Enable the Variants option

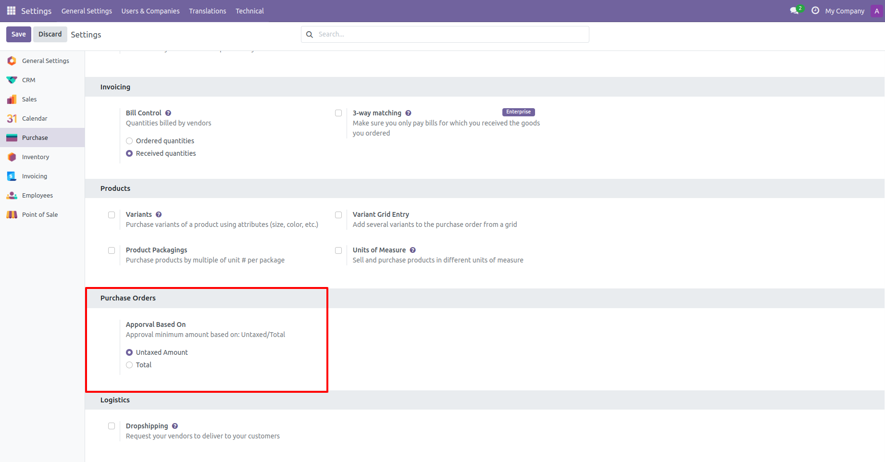pyautogui.click(x=112, y=215)
